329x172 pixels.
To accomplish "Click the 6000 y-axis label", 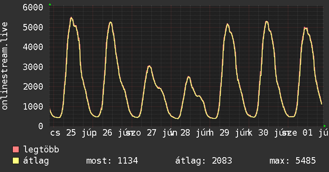I will click(33, 7).
